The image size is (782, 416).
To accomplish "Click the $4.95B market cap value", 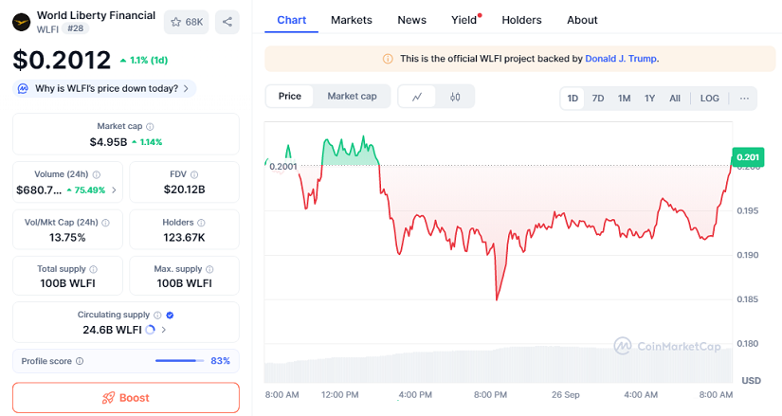I will [108, 142].
